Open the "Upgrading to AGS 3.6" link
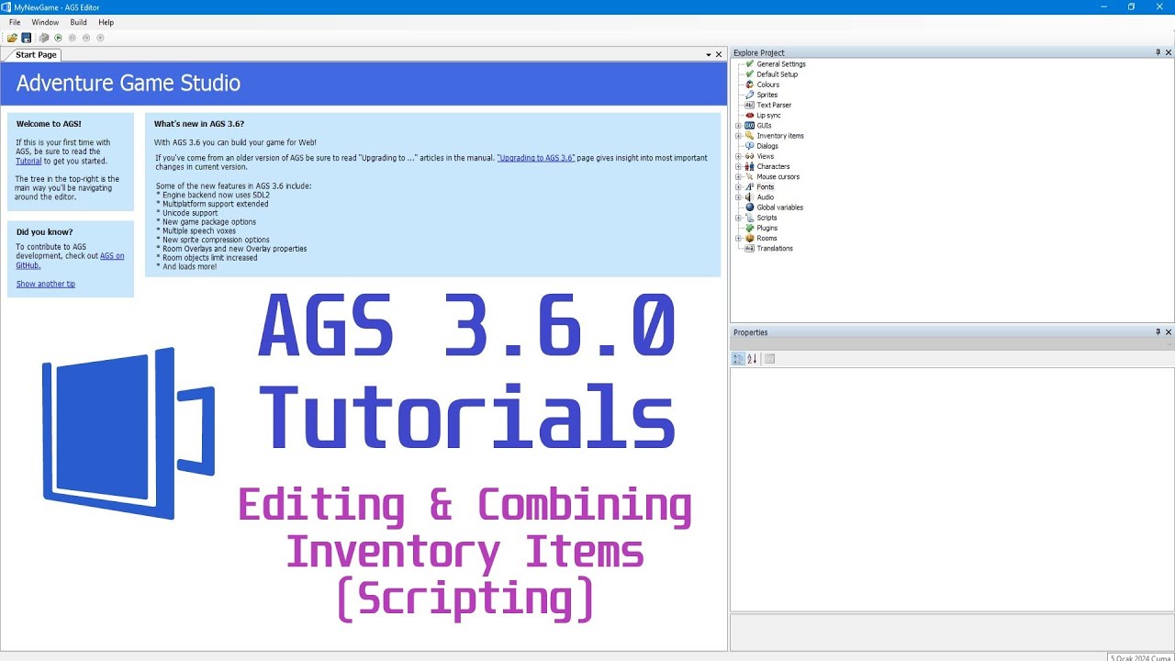Screen dimensions: 1175x661 536,158
